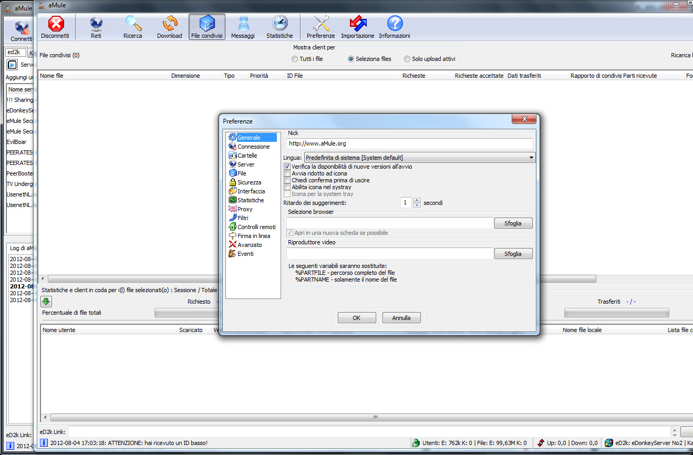Screen dimensions: 693x455
Task: Open the Messaggi window
Action: [x=243, y=27]
